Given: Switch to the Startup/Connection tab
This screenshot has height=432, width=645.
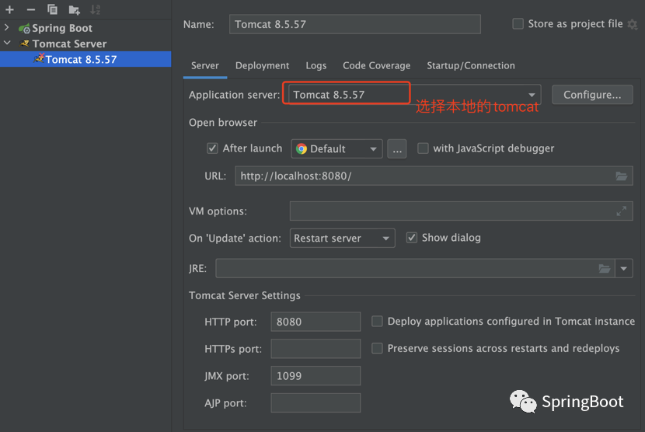Looking at the screenshot, I should pos(471,66).
